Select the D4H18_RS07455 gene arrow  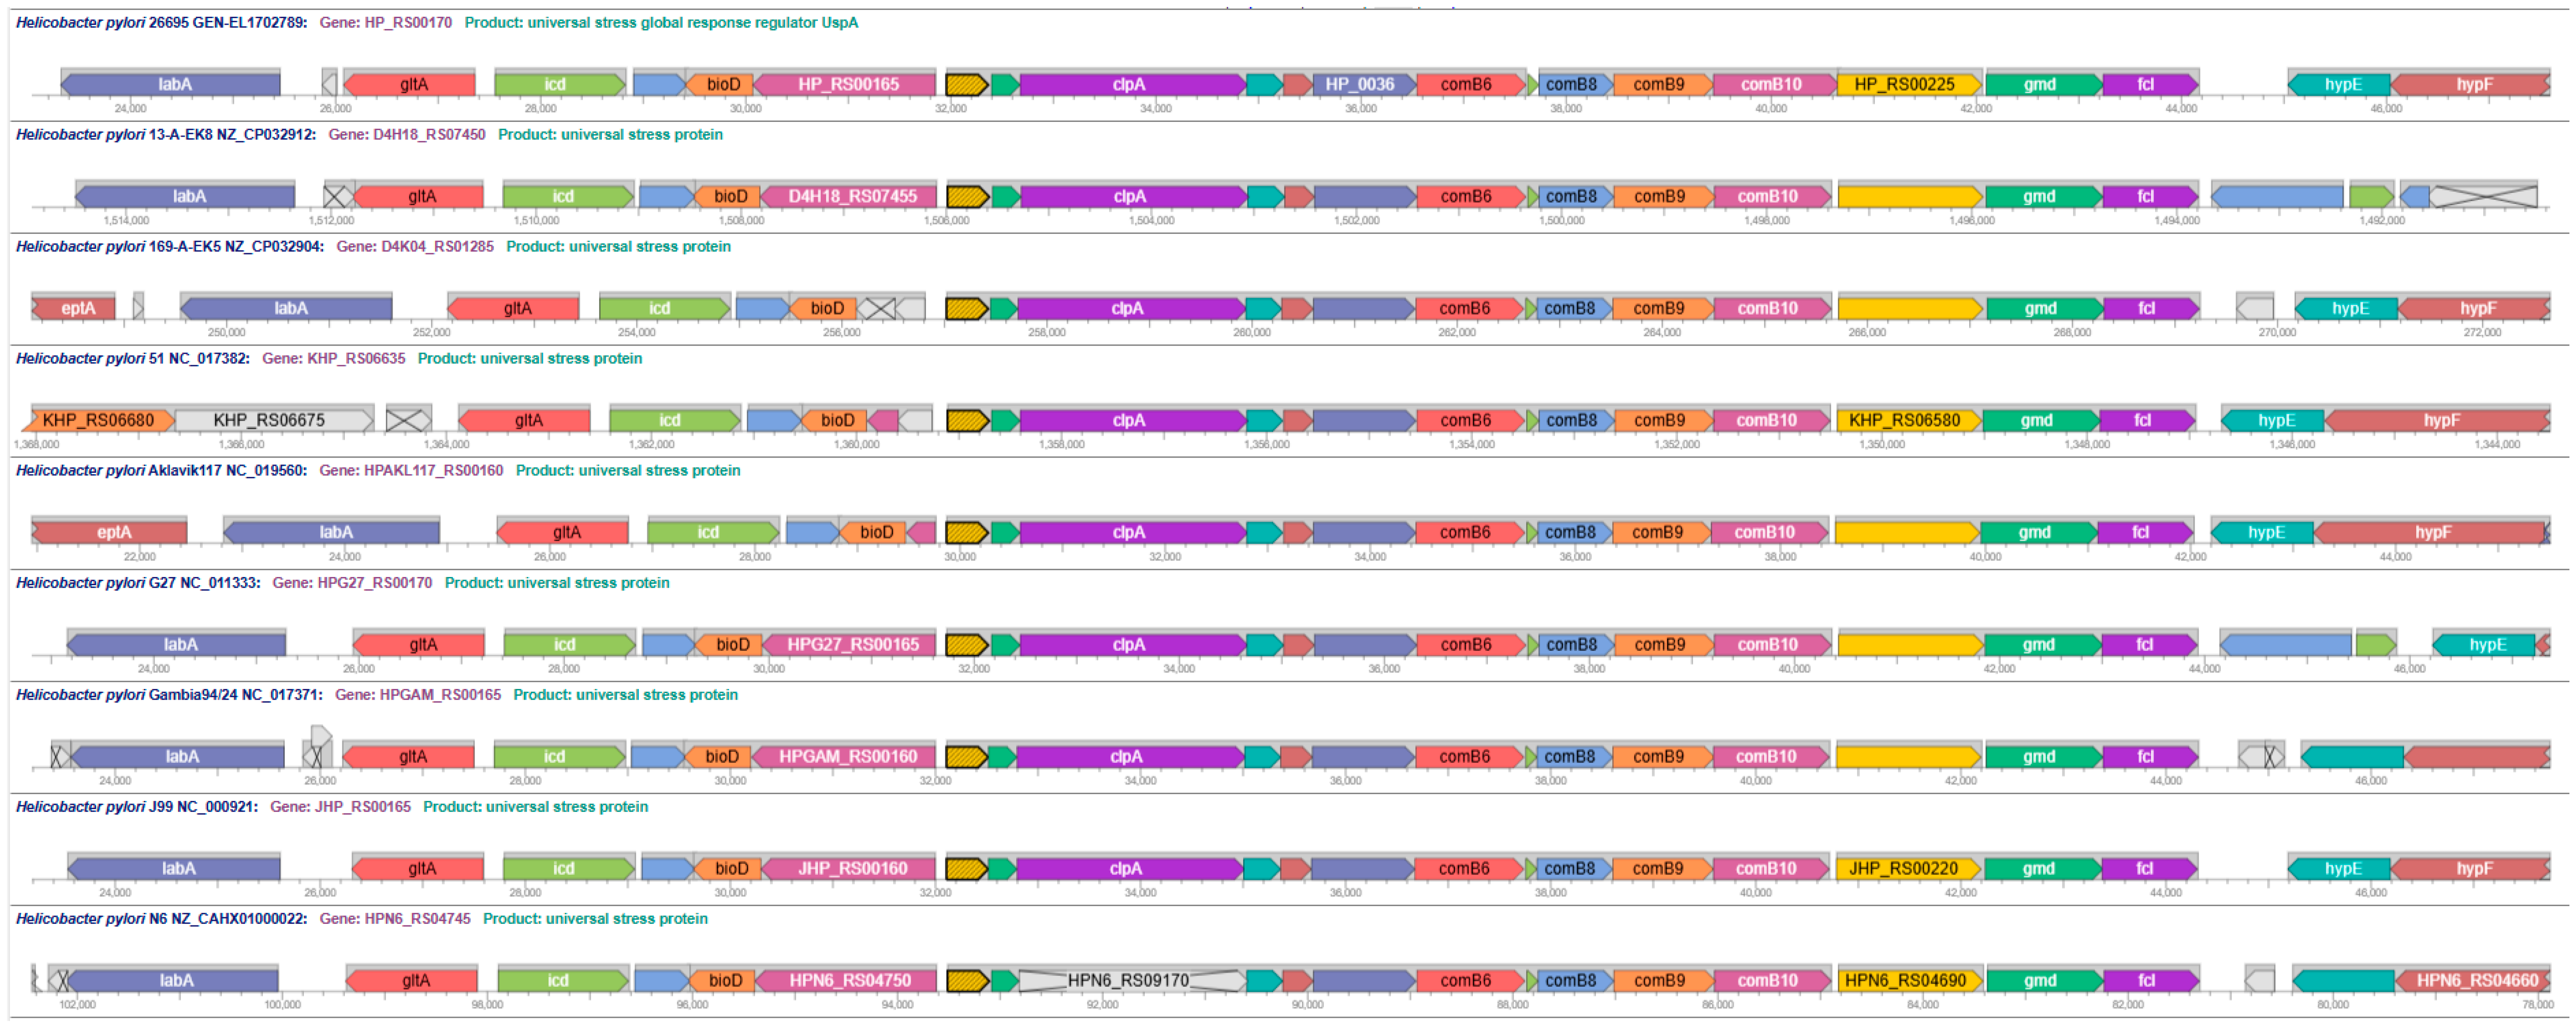[x=849, y=197]
